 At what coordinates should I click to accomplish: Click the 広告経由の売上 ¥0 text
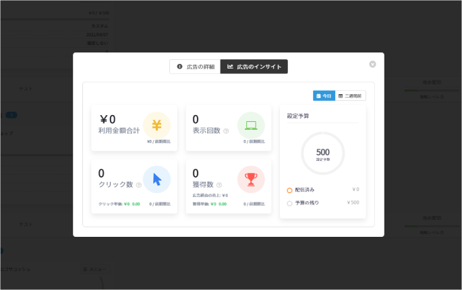[x=210, y=195]
